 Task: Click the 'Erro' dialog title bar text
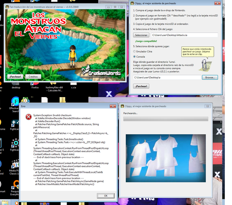23,106
